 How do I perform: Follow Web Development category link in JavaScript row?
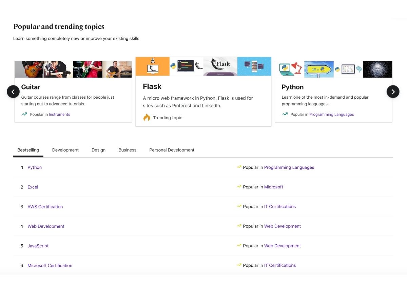tap(283, 246)
